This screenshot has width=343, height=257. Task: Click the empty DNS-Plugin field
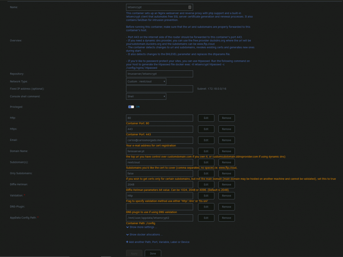click(159, 207)
